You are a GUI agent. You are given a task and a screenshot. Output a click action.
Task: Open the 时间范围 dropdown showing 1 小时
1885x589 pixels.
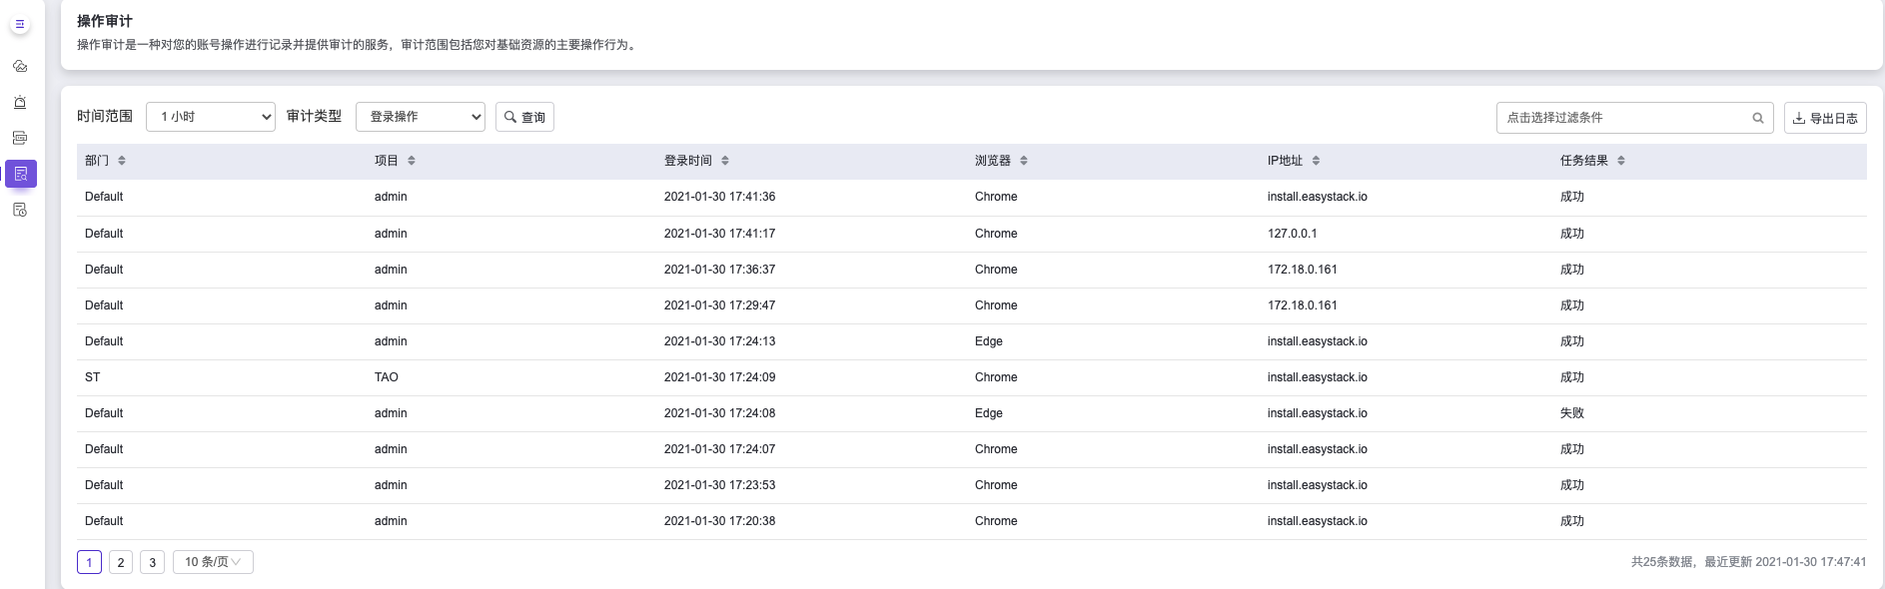pos(211,117)
